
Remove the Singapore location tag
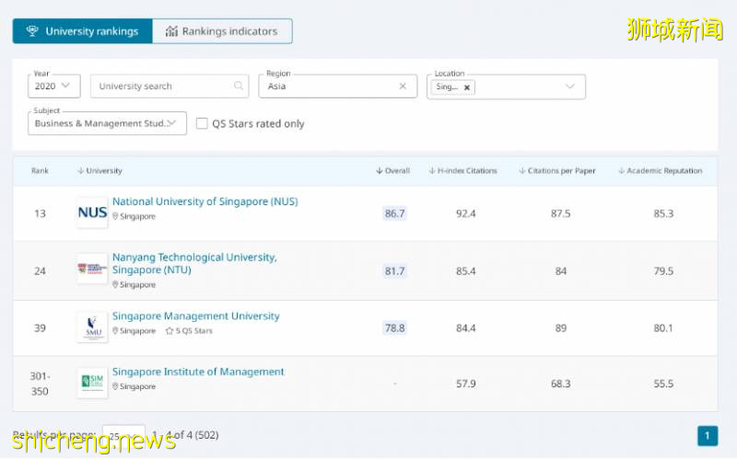click(467, 87)
